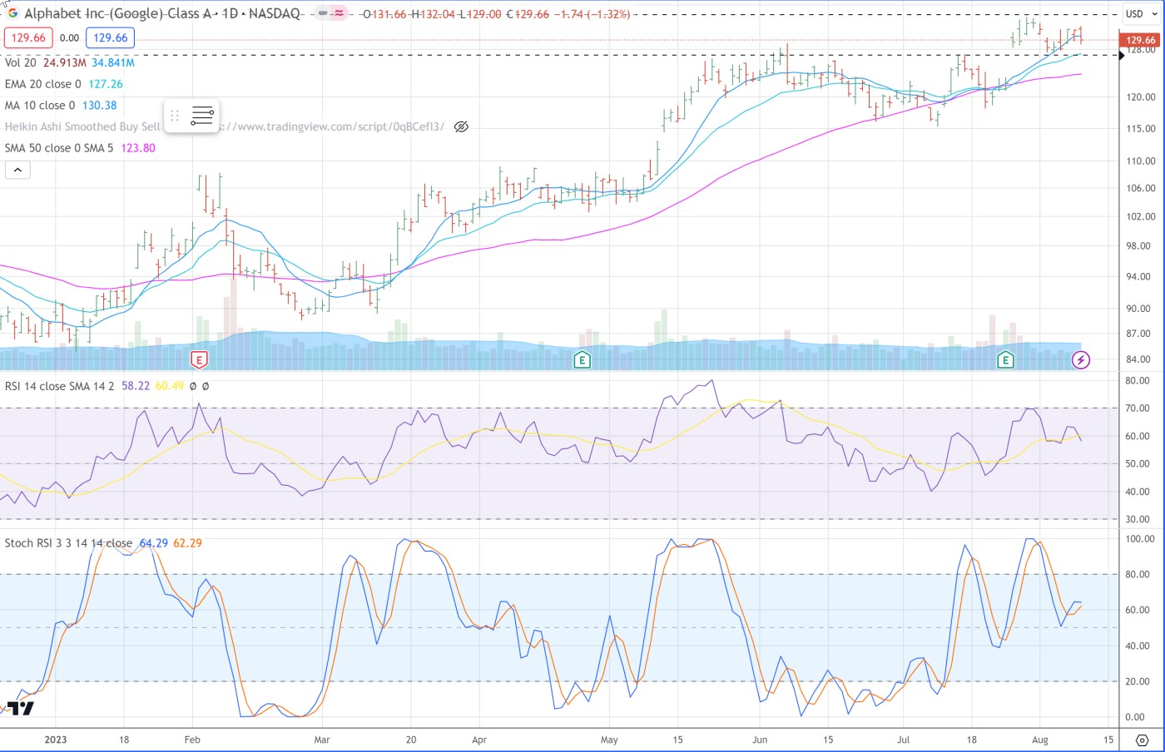Click the NASDAQ exchange label in title

click(275, 13)
